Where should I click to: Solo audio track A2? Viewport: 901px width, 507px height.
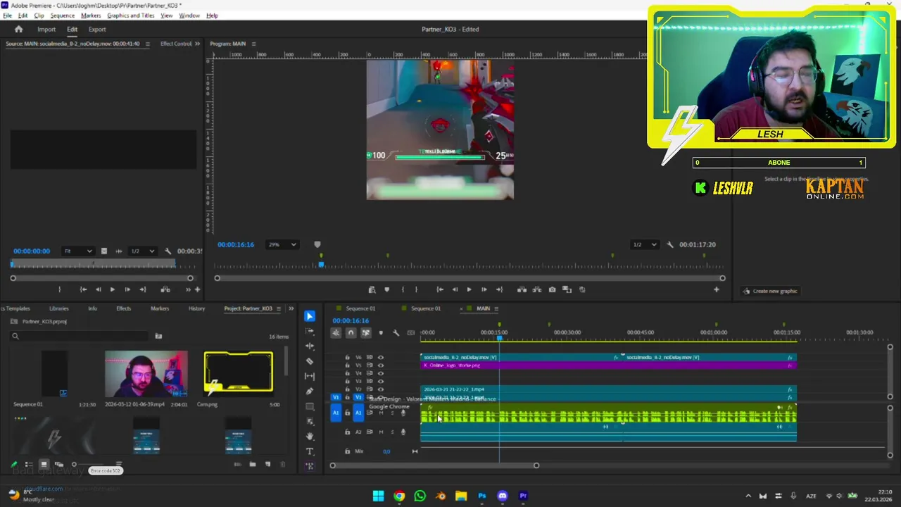391,432
